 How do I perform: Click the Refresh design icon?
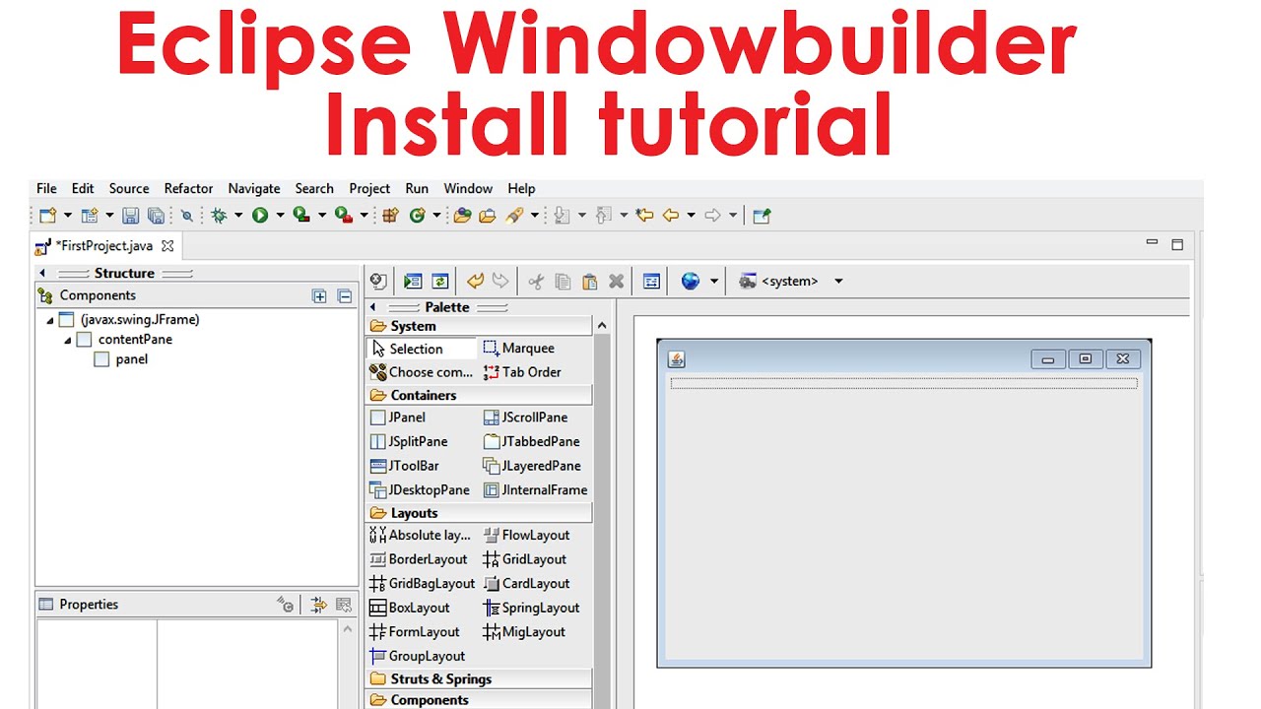(x=439, y=282)
